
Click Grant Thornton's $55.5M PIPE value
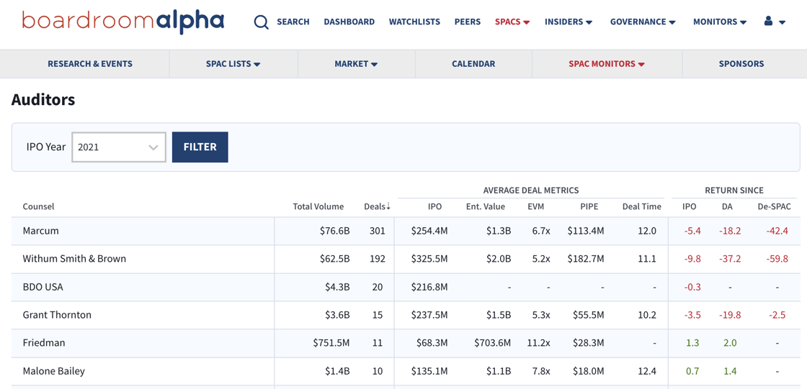(x=588, y=315)
